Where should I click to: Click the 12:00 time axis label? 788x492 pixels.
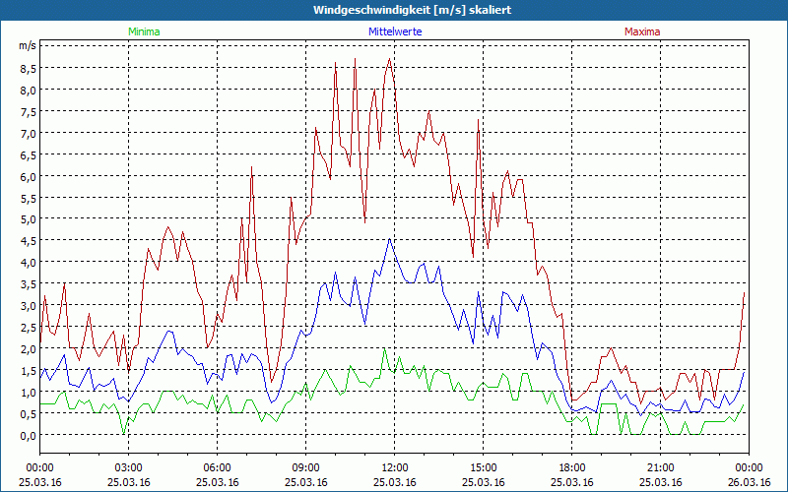pyautogui.click(x=395, y=467)
